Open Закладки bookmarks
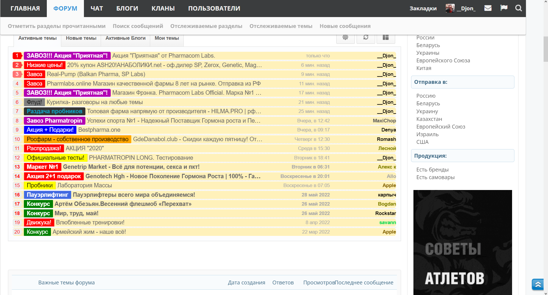 tap(423, 9)
